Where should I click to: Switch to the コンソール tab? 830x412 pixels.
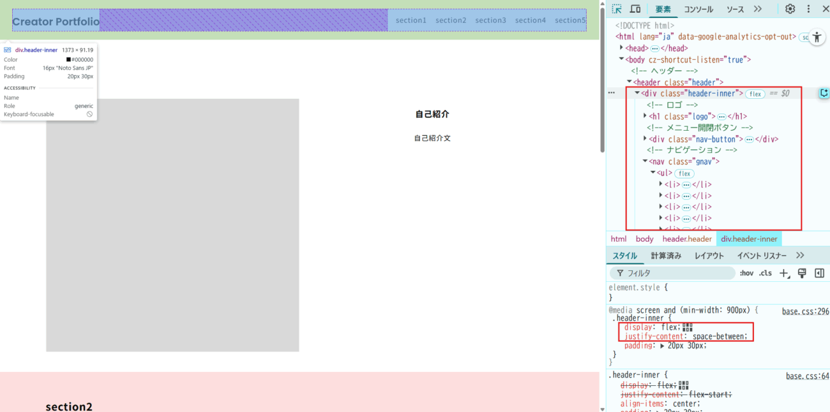(698, 10)
